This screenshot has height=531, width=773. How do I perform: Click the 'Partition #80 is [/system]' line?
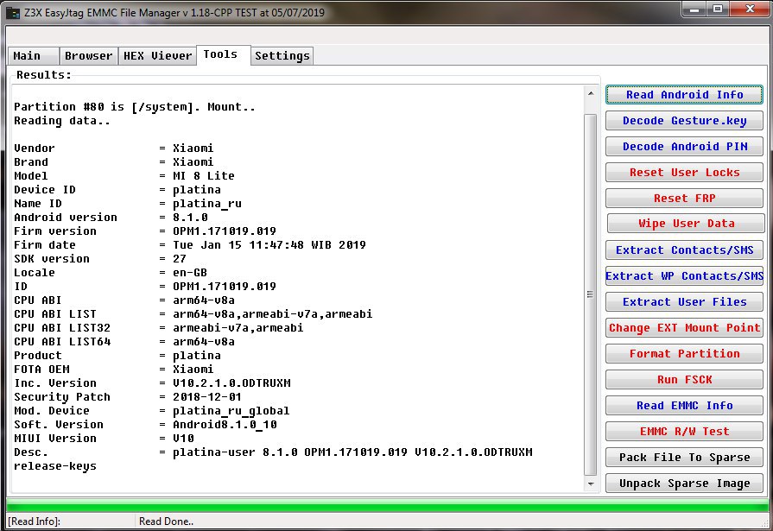[x=135, y=107]
